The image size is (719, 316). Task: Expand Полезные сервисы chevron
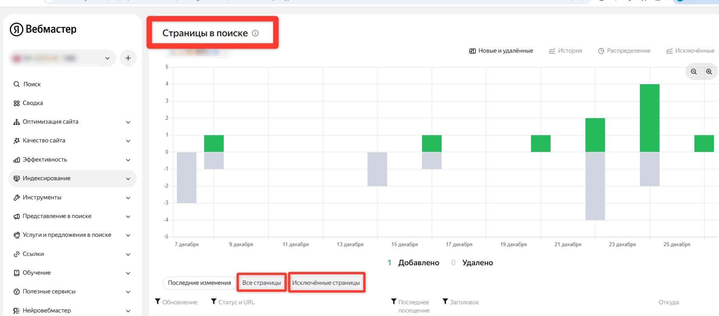pos(128,292)
